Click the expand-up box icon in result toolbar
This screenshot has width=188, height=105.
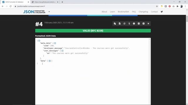(x=144, y=24)
